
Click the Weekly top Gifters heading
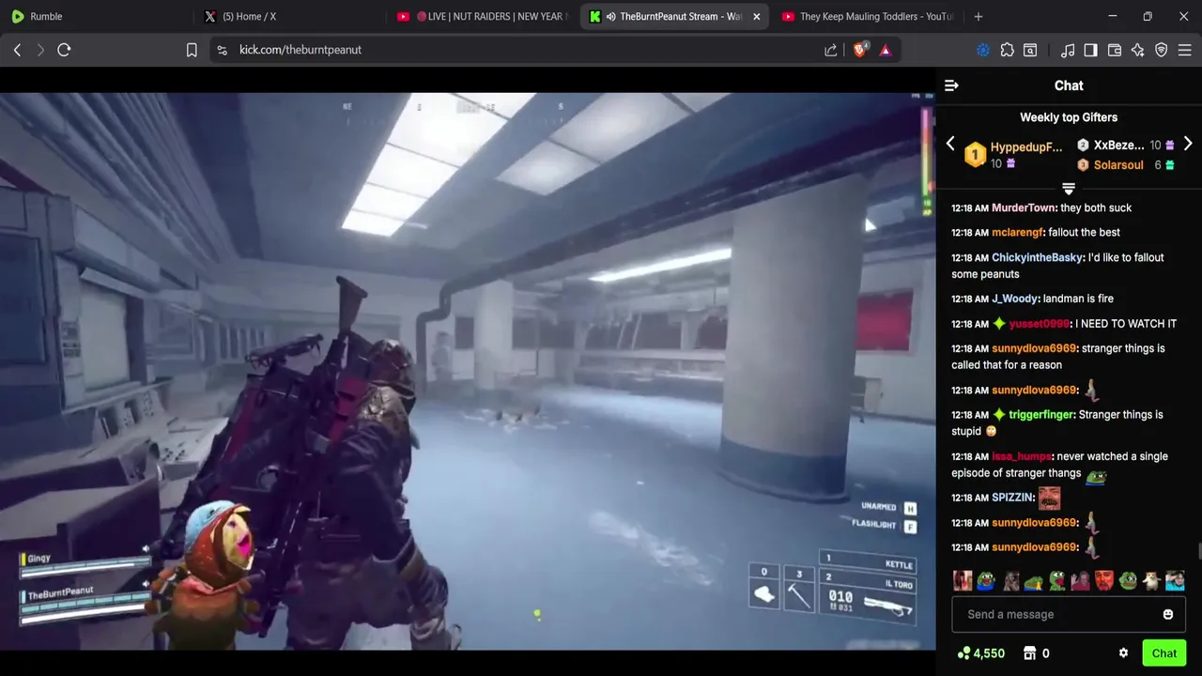coord(1069,117)
